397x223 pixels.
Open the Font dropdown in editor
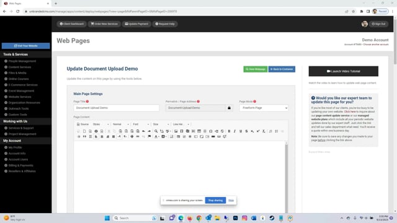(x=141, y=124)
